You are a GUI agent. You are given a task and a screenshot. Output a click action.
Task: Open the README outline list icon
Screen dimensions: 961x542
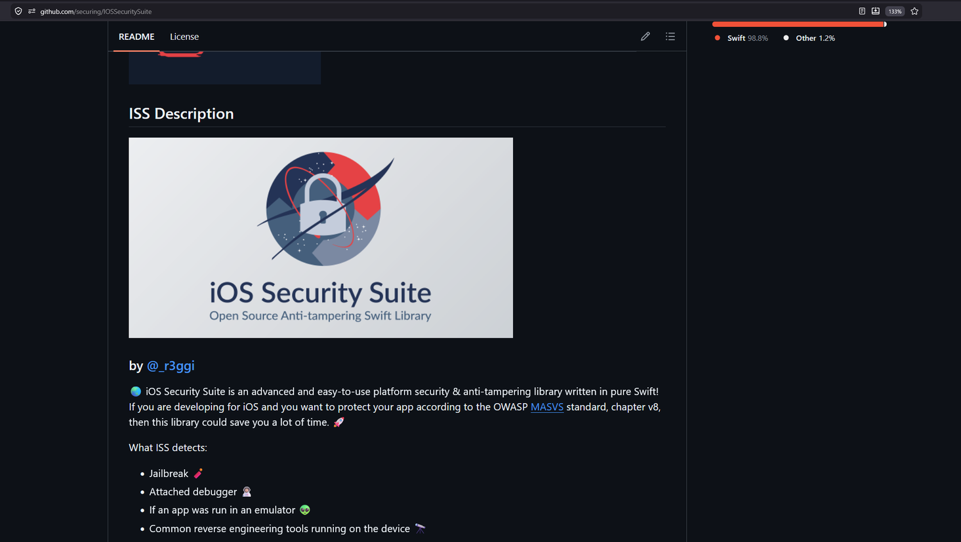pos(670,37)
